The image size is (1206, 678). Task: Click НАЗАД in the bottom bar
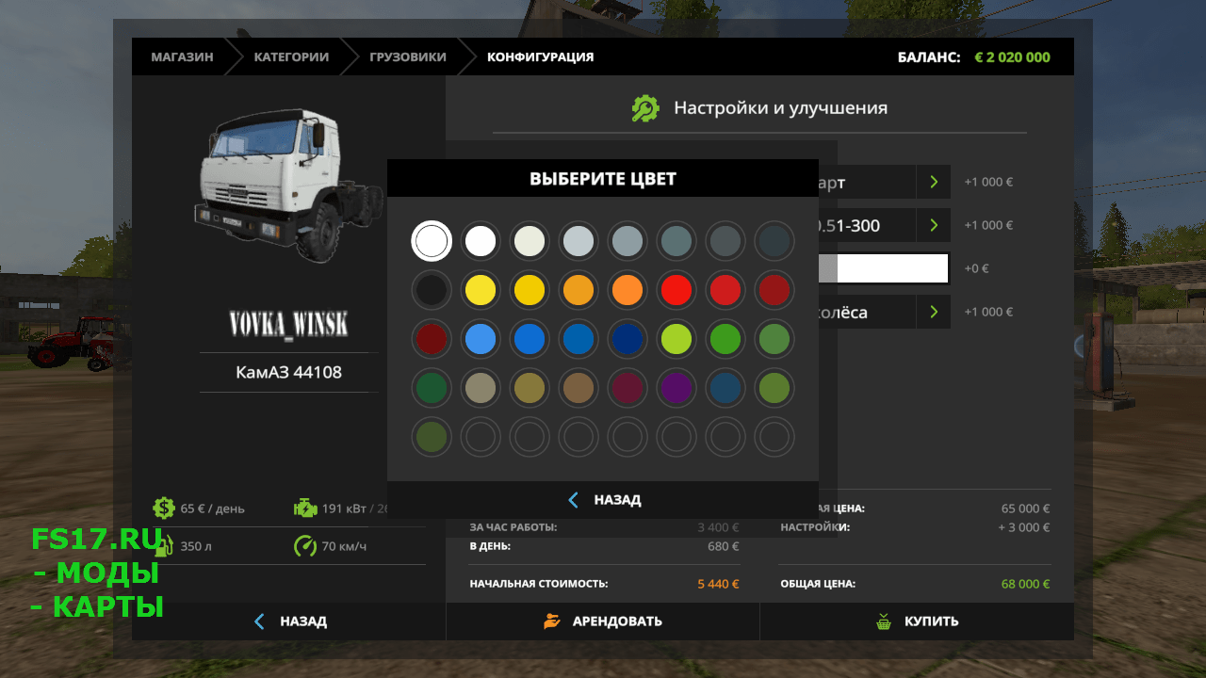(289, 621)
